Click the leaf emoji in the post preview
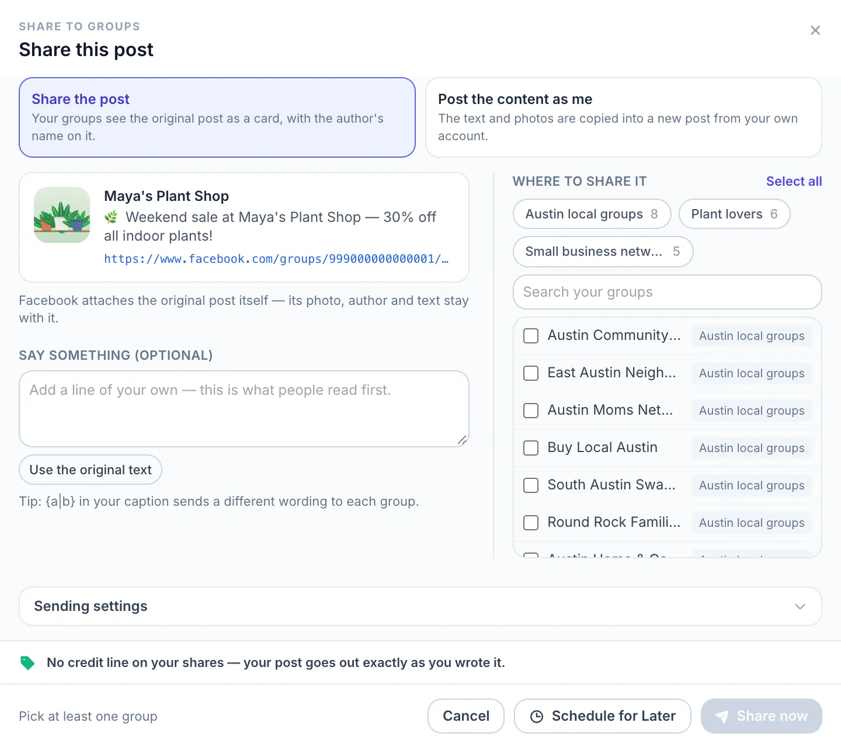 (111, 217)
